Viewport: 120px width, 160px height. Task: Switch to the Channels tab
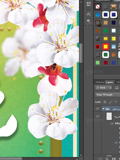pos(118,82)
